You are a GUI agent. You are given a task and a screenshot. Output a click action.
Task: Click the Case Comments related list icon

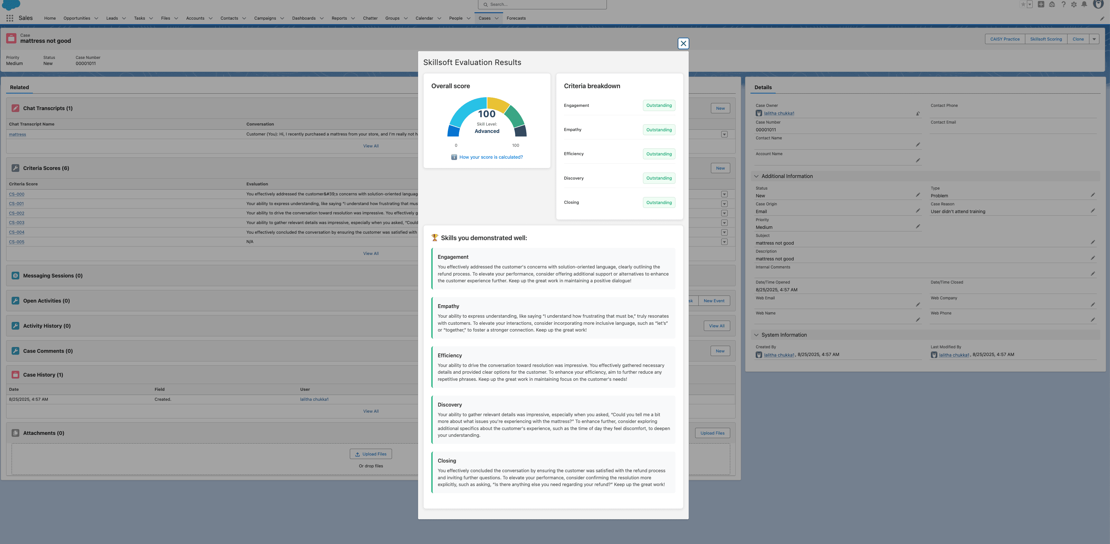(x=15, y=351)
